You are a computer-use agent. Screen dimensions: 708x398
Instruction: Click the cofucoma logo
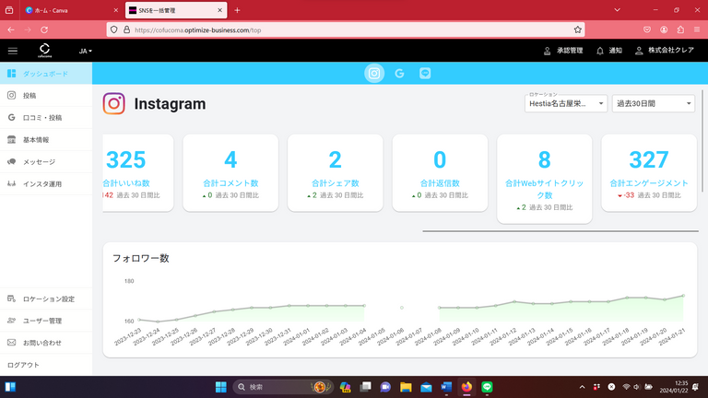(x=44, y=51)
